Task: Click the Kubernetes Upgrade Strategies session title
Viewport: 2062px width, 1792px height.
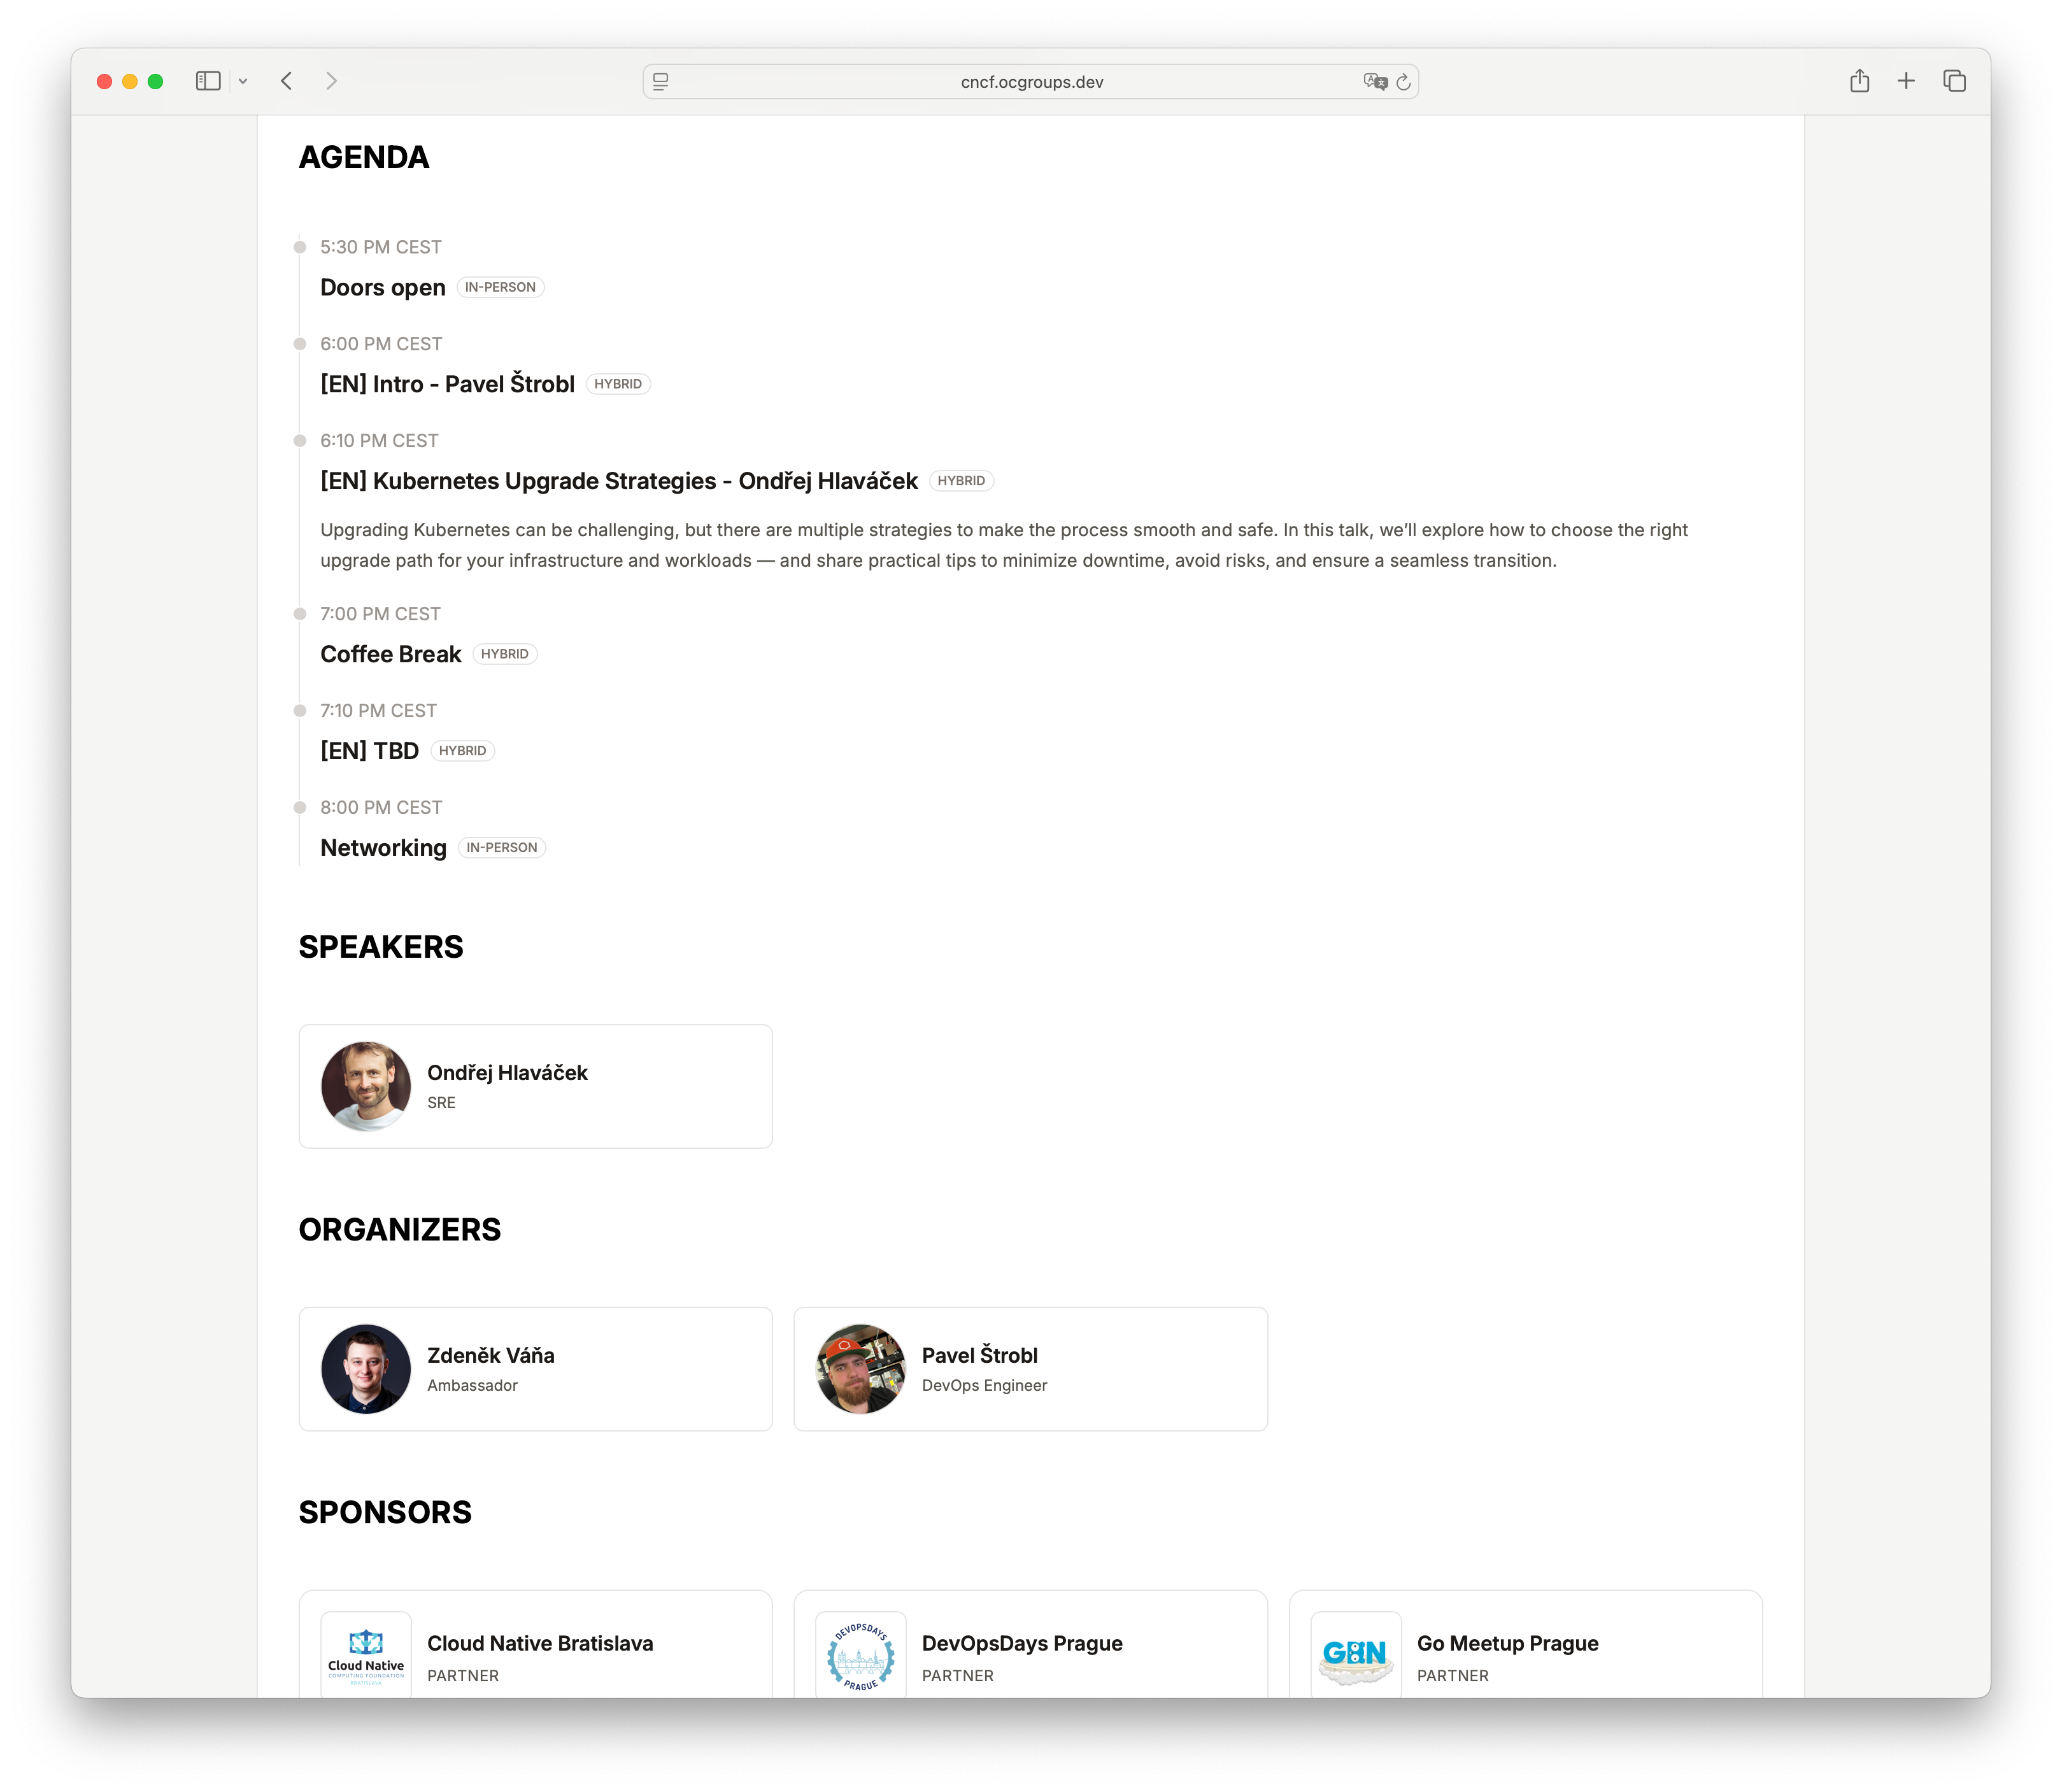Action: click(618, 481)
